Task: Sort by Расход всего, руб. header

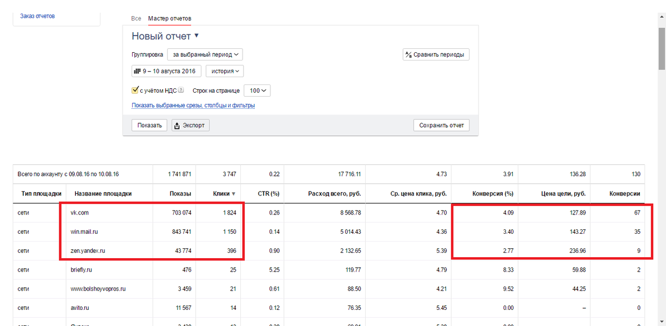Action: (x=335, y=194)
